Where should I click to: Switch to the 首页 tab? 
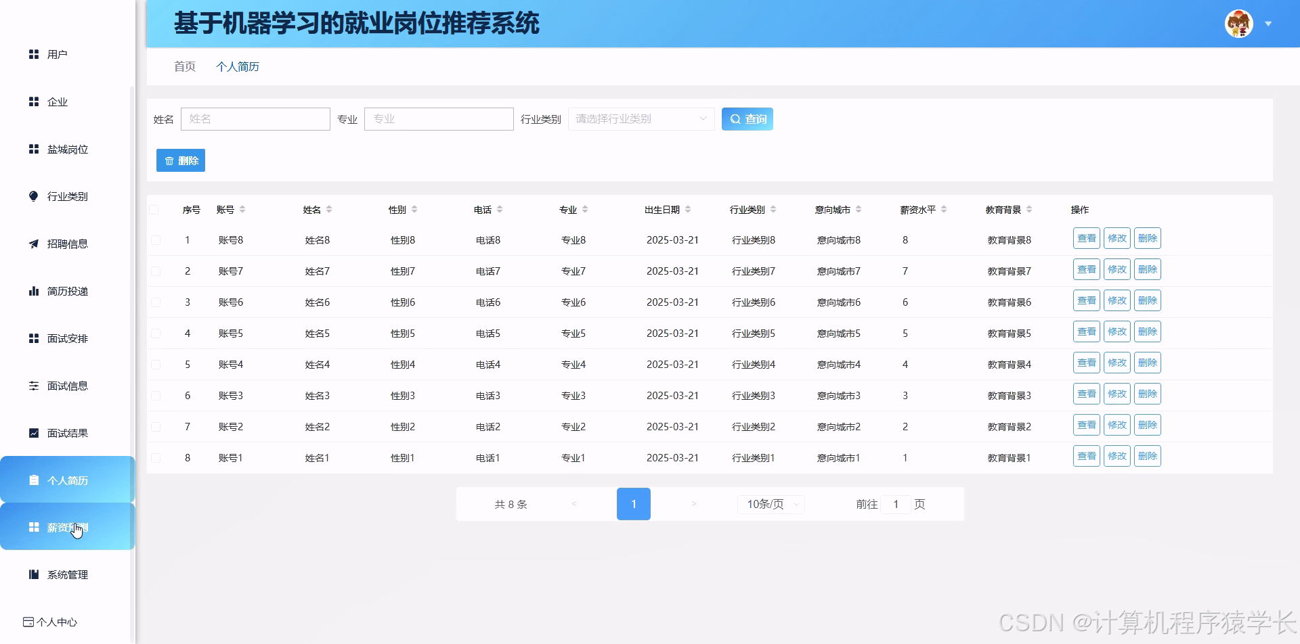[x=183, y=66]
